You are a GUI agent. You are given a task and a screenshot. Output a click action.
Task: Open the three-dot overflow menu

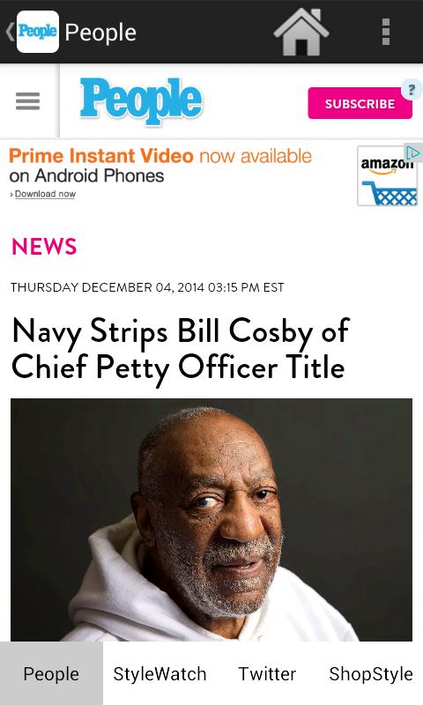(386, 32)
